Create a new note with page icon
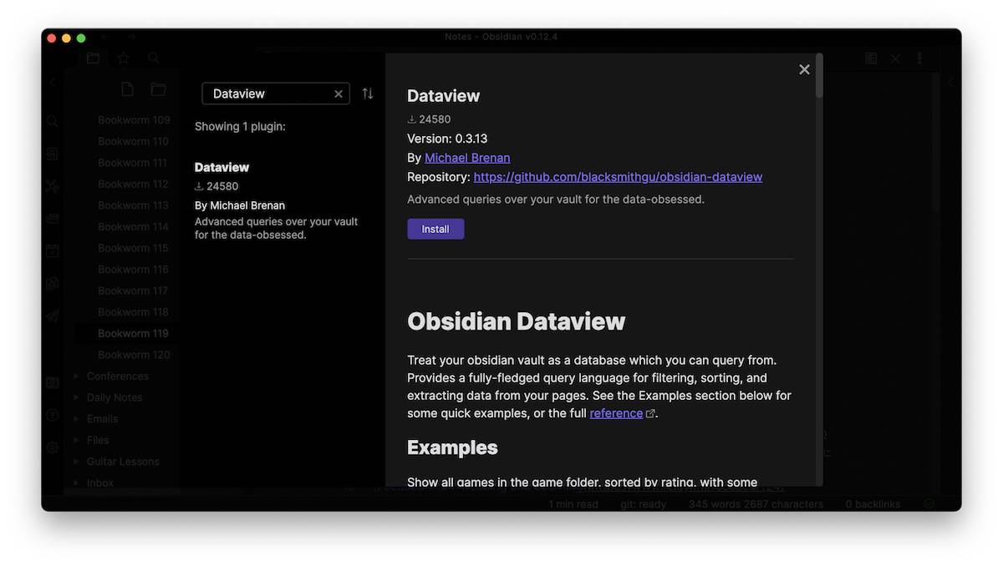1003x566 pixels. pos(127,89)
